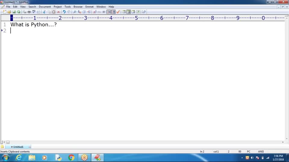Open the View menu
The width and height of the screenshot is (289, 162).
click(23, 7)
